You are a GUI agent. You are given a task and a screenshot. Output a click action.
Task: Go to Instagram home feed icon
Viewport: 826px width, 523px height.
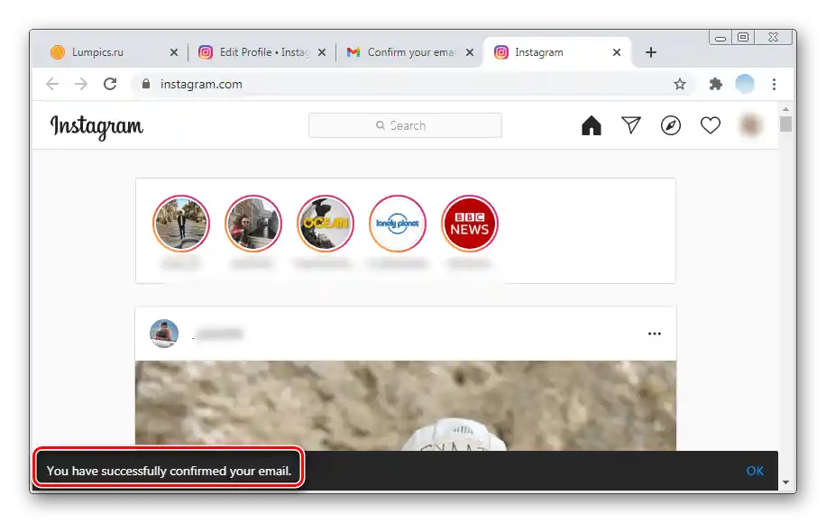pos(591,125)
